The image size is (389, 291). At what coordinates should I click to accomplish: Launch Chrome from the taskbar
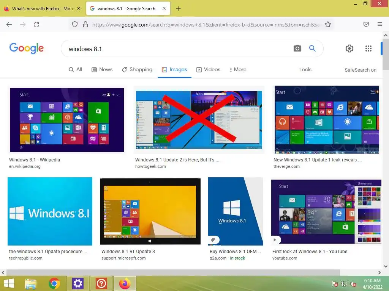click(54, 283)
